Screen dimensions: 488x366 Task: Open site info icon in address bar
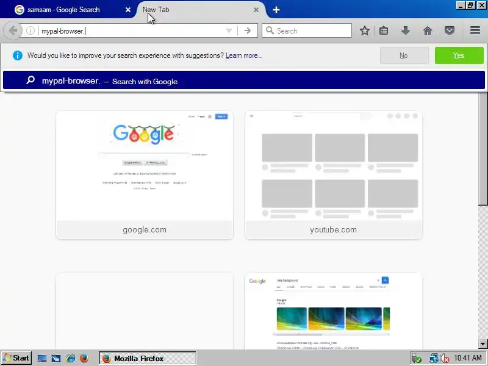pyautogui.click(x=30, y=30)
